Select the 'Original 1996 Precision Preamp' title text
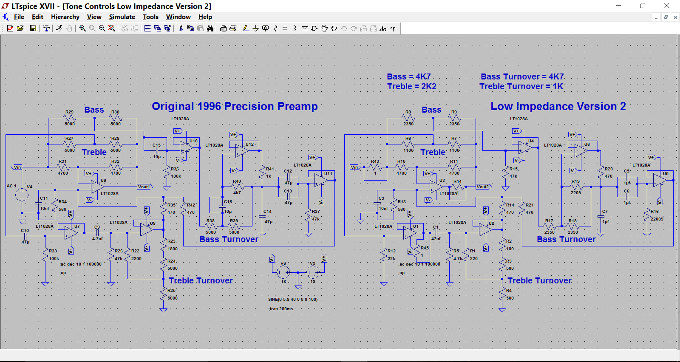This screenshot has height=362, width=680. point(235,106)
